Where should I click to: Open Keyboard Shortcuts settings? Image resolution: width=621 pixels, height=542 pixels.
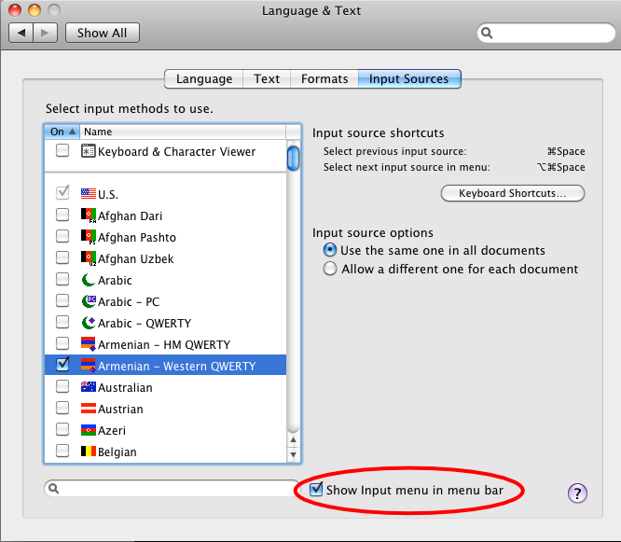tap(512, 193)
